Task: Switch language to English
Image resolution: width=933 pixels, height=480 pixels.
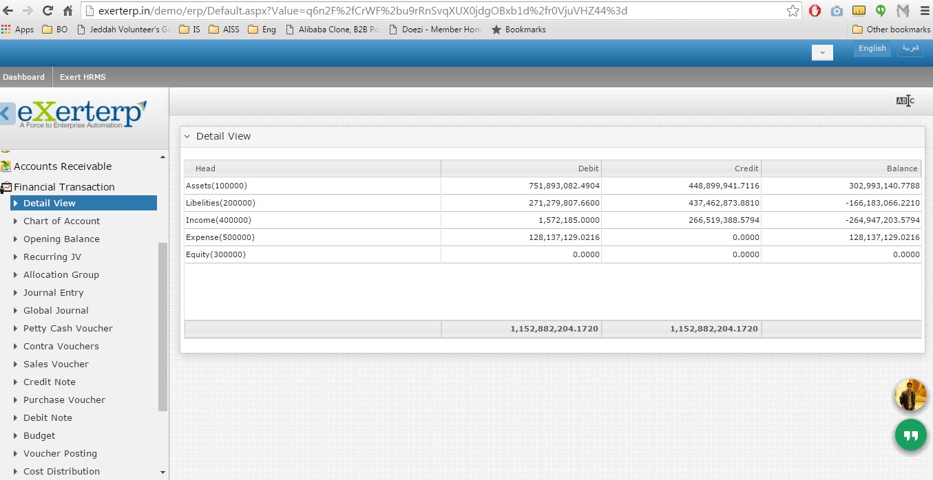Action: coord(872,48)
